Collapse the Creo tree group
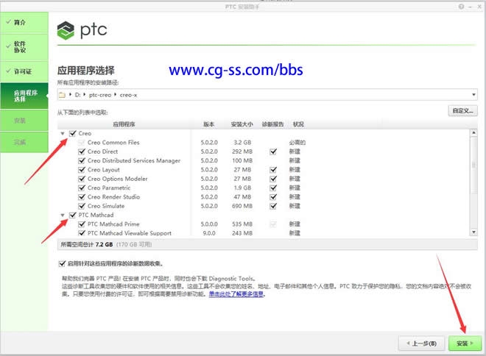This screenshot has height=356, width=486. tap(63, 133)
